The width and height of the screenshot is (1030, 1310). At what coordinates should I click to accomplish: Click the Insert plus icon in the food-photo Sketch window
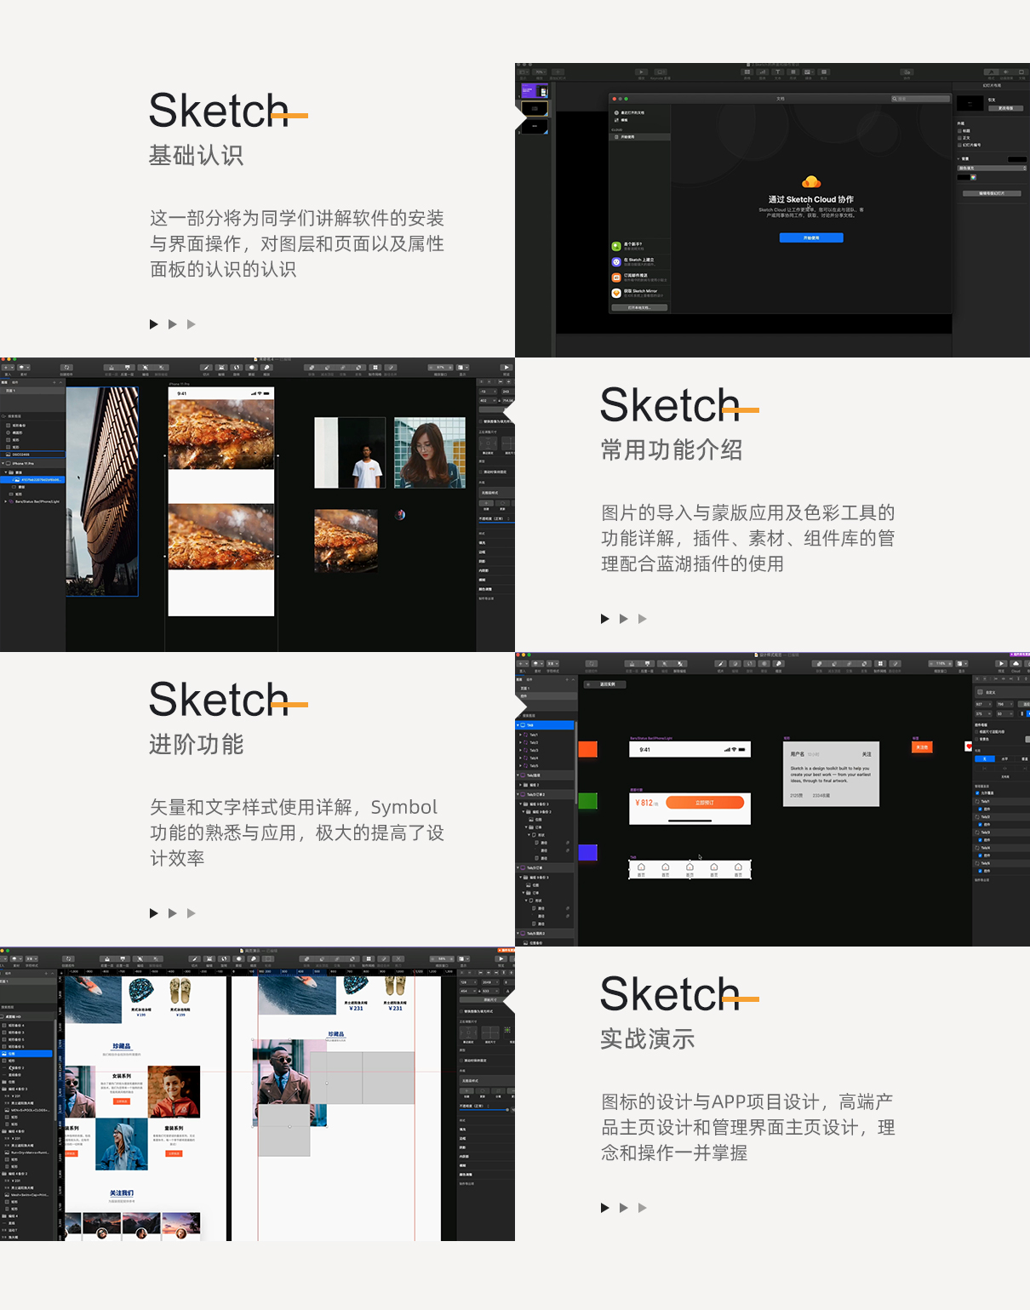[8, 367]
